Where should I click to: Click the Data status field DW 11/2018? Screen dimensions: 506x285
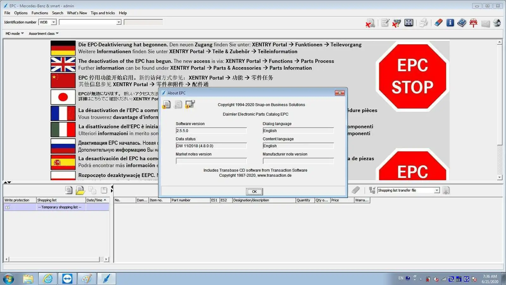pyautogui.click(x=211, y=146)
